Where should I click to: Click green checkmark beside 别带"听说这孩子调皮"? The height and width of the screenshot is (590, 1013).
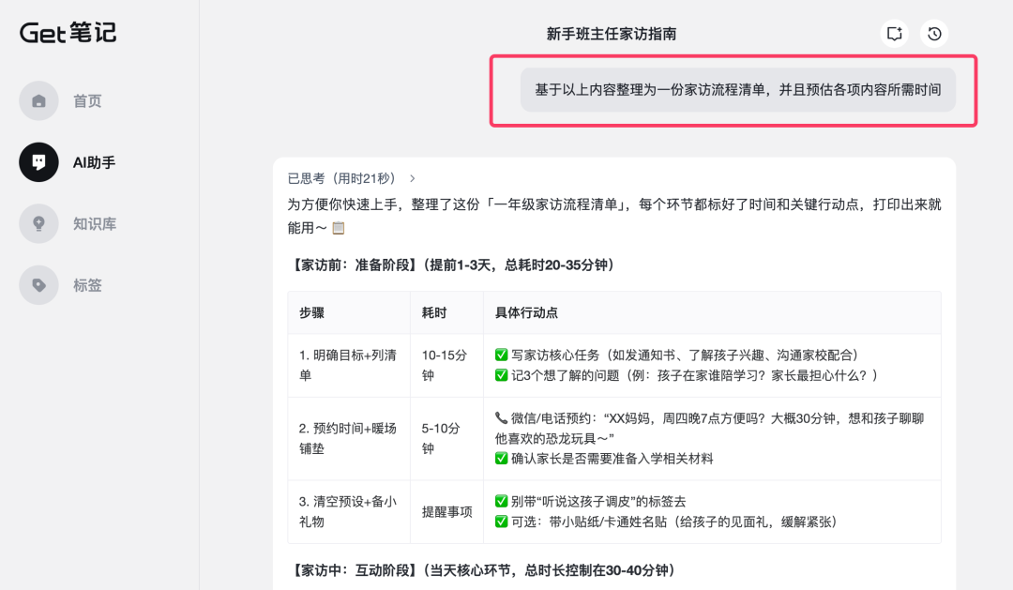click(x=501, y=501)
